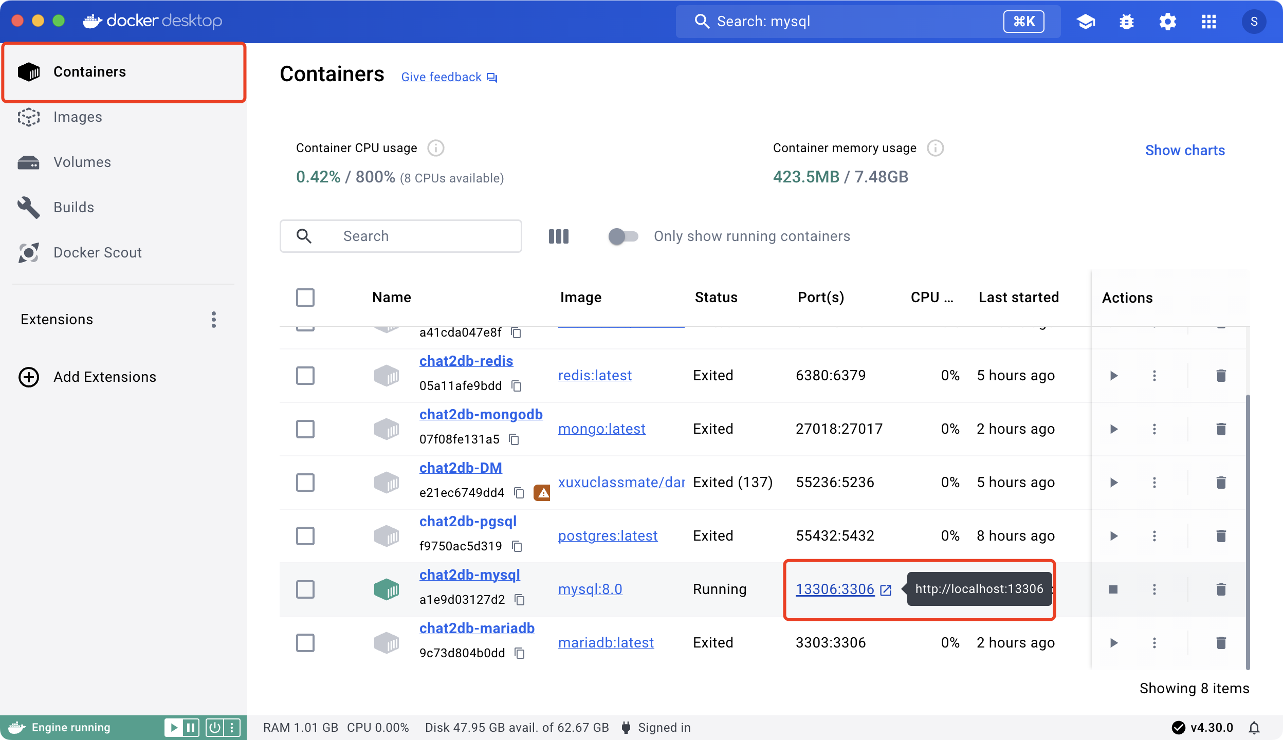Start the chat2db-mongodb container
The image size is (1283, 740).
pyautogui.click(x=1113, y=429)
